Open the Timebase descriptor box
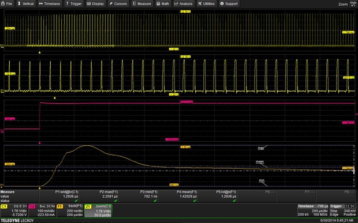 [x=313, y=210]
